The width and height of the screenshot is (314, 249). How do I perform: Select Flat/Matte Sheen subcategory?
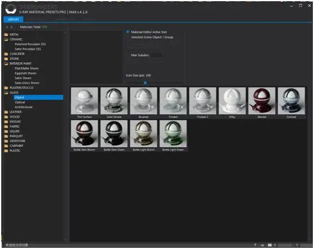26,68
